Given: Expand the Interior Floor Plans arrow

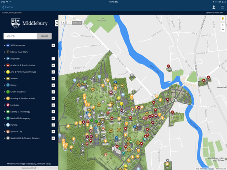Looking at the screenshot, I should (x=4, y=52).
